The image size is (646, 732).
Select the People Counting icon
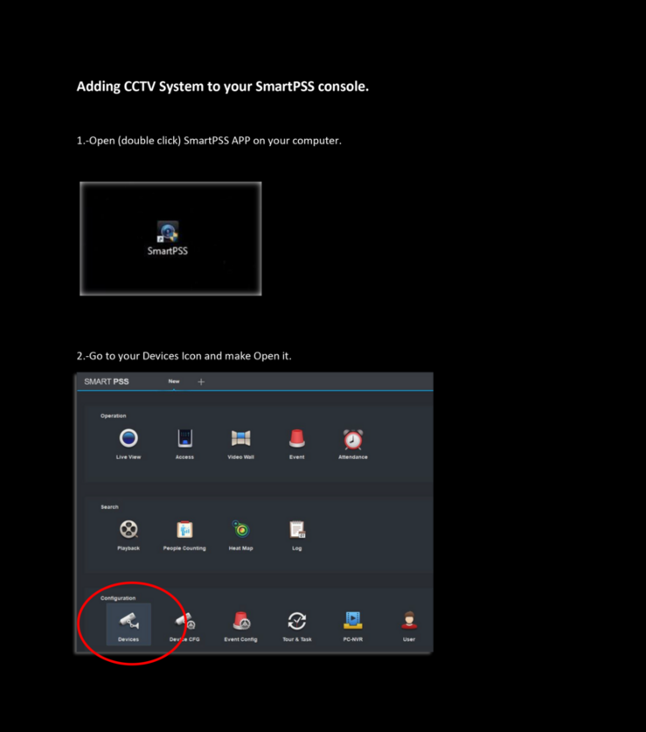click(184, 529)
